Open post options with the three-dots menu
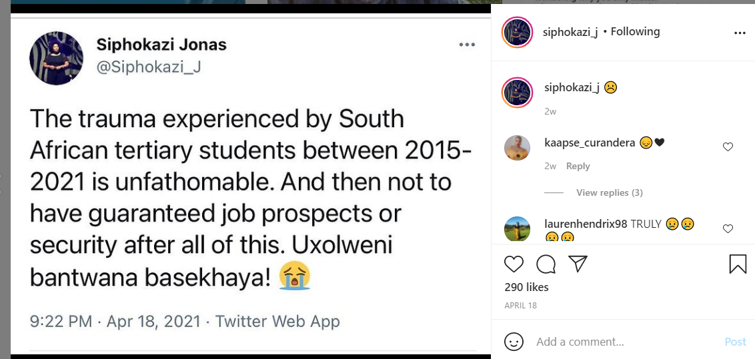The width and height of the screenshot is (755, 359). click(x=739, y=33)
